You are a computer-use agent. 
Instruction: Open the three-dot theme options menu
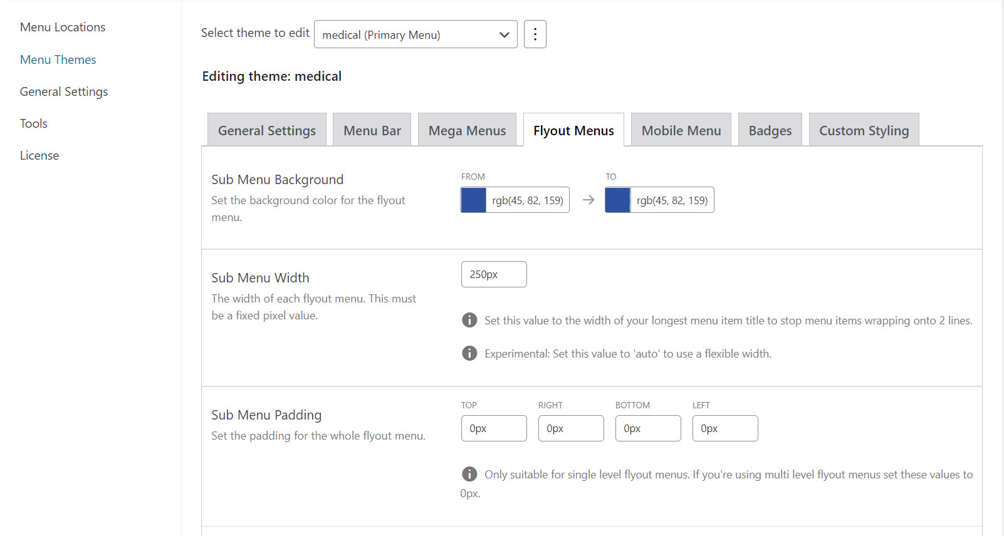tap(535, 34)
